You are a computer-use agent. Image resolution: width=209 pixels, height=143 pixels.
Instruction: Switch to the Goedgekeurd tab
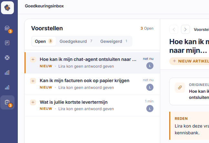(x=76, y=41)
